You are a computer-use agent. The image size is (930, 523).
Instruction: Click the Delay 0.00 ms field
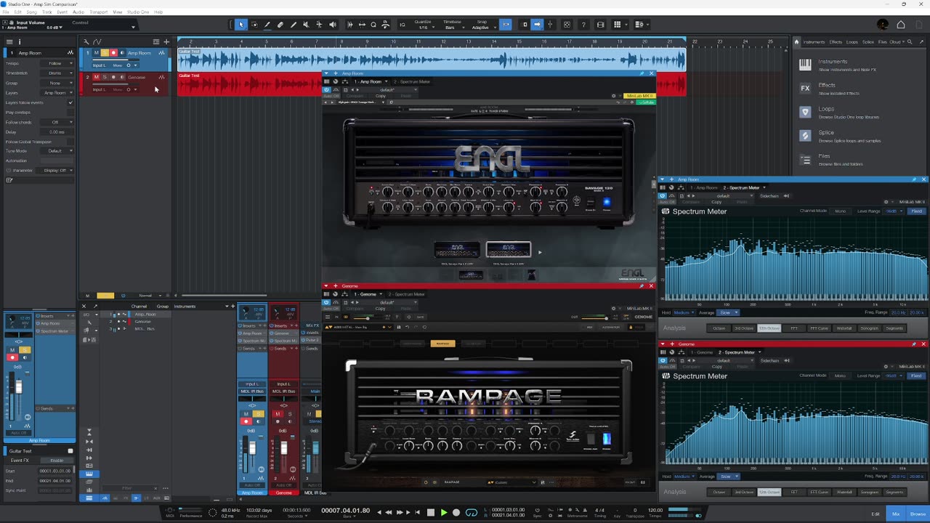57,132
